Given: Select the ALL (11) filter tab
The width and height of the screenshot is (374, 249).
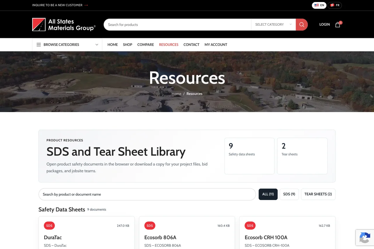Looking at the screenshot, I should click(x=268, y=194).
